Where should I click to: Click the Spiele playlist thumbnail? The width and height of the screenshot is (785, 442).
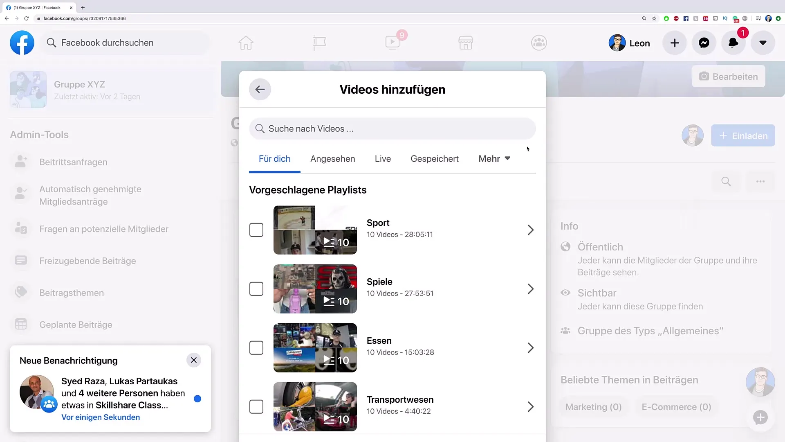[x=314, y=288]
